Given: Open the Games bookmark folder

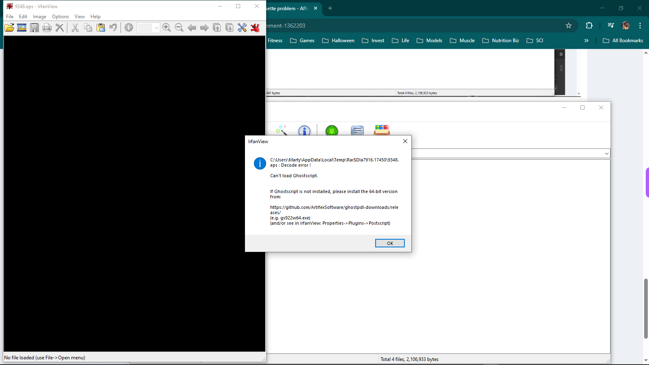Looking at the screenshot, I should click(x=303, y=41).
